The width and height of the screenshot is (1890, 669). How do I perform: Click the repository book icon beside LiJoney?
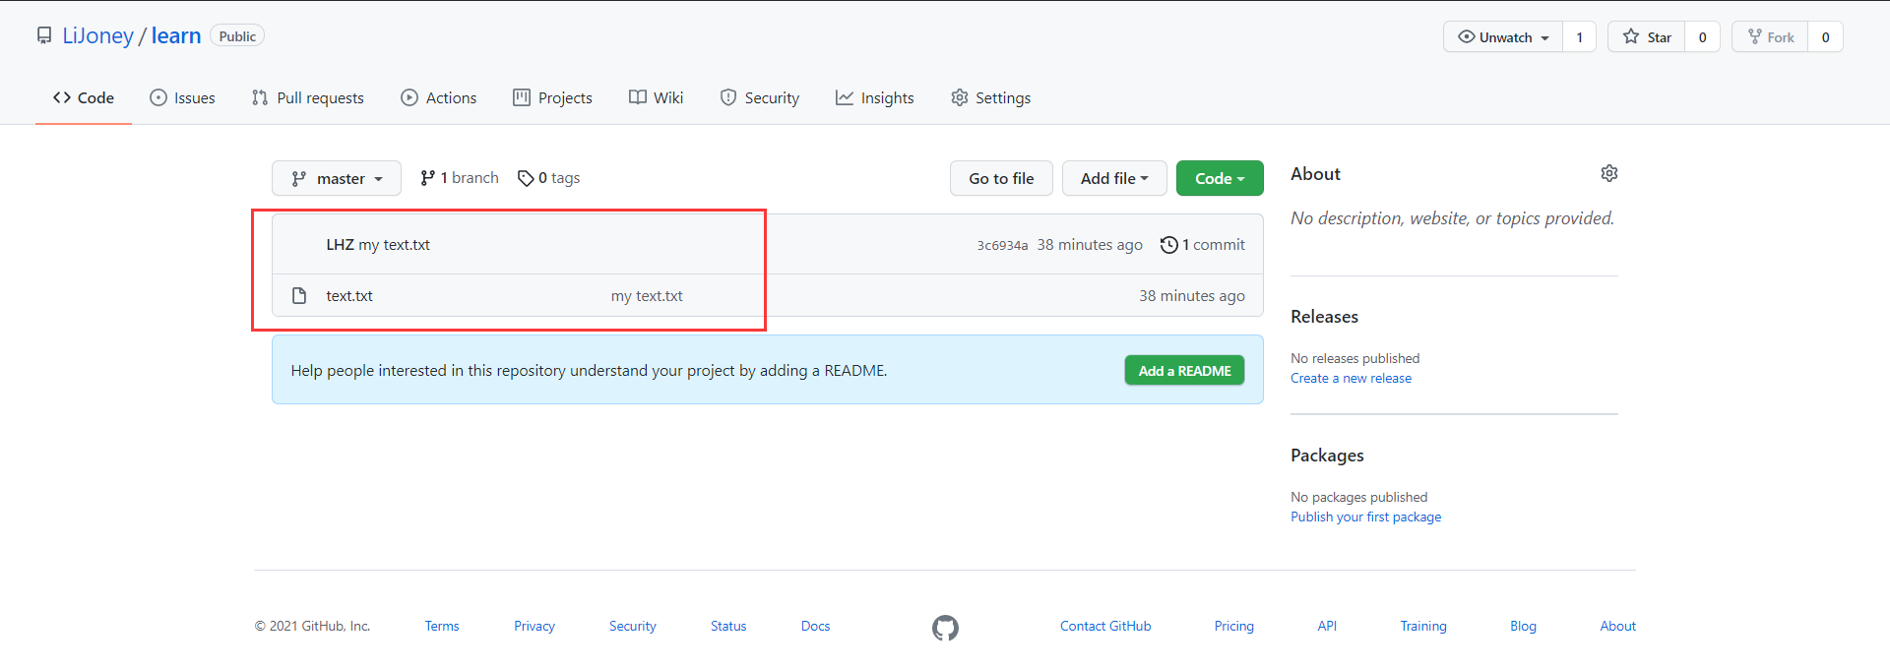[44, 36]
